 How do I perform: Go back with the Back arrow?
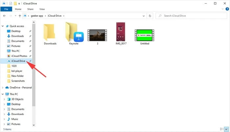5,16
